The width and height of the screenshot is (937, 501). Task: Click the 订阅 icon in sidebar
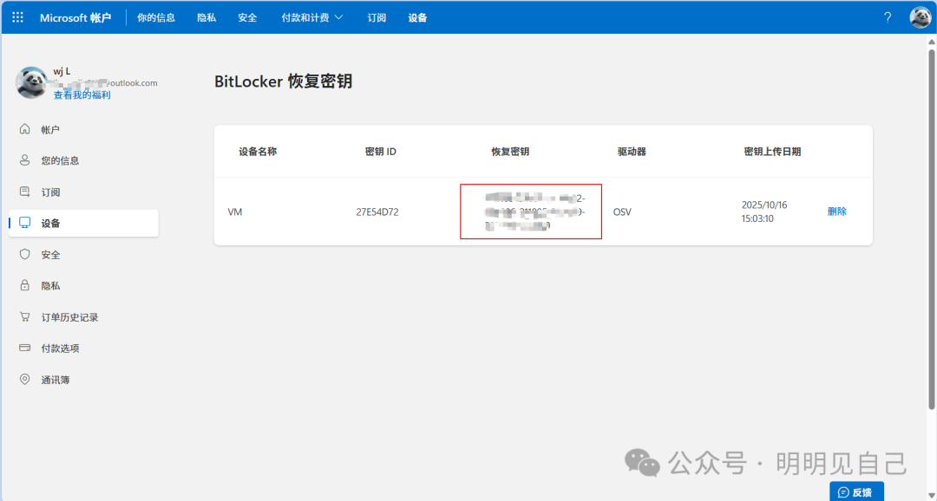24,192
